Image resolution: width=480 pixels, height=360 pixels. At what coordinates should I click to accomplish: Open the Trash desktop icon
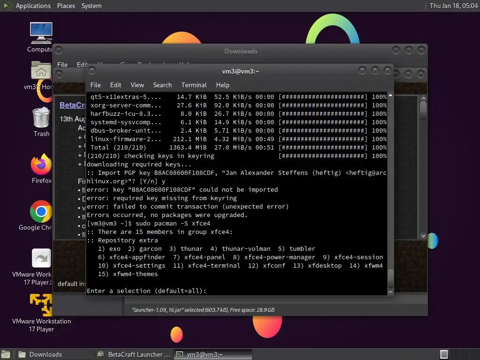point(41,118)
